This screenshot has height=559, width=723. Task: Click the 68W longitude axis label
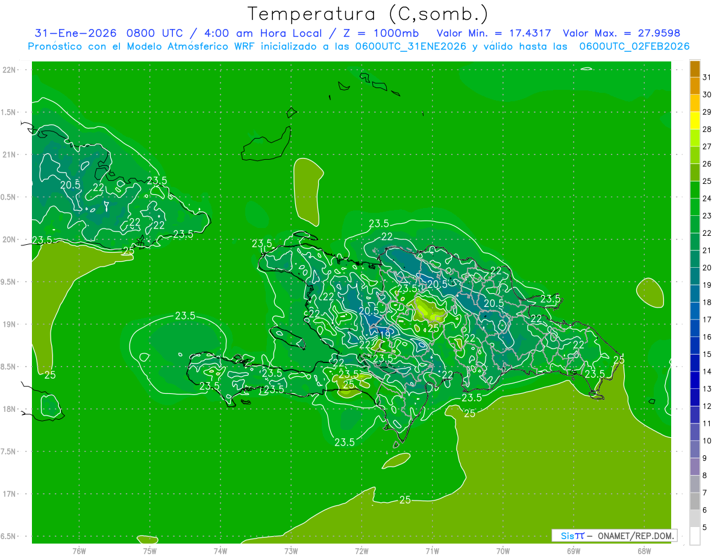click(643, 551)
